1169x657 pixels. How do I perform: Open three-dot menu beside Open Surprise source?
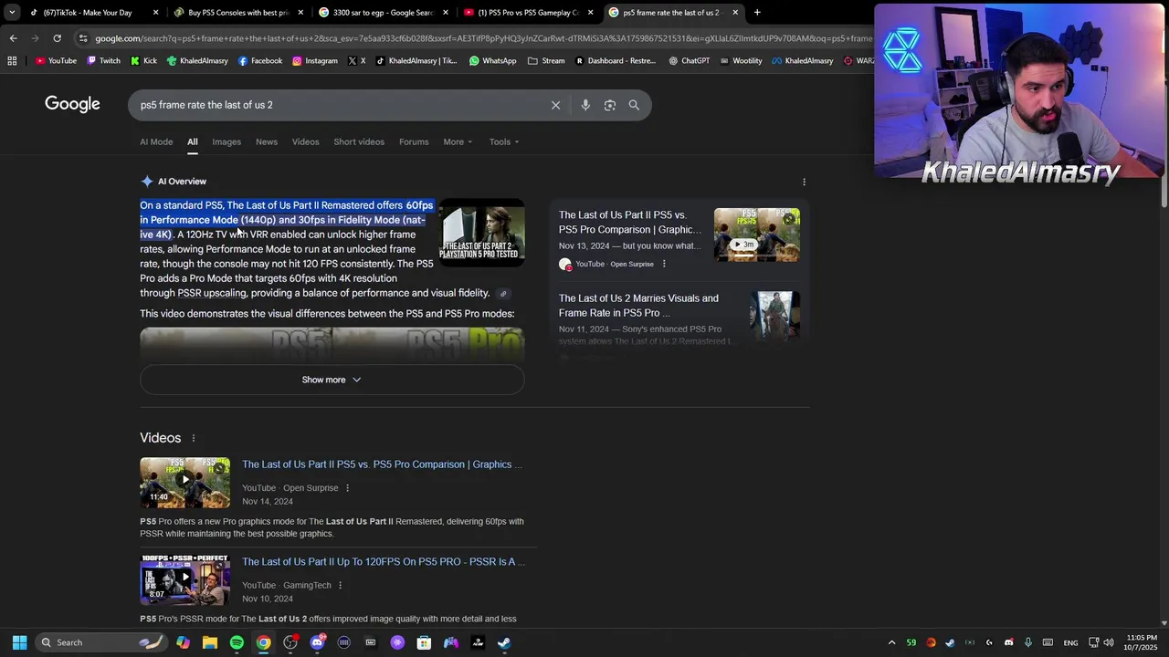coord(347,488)
